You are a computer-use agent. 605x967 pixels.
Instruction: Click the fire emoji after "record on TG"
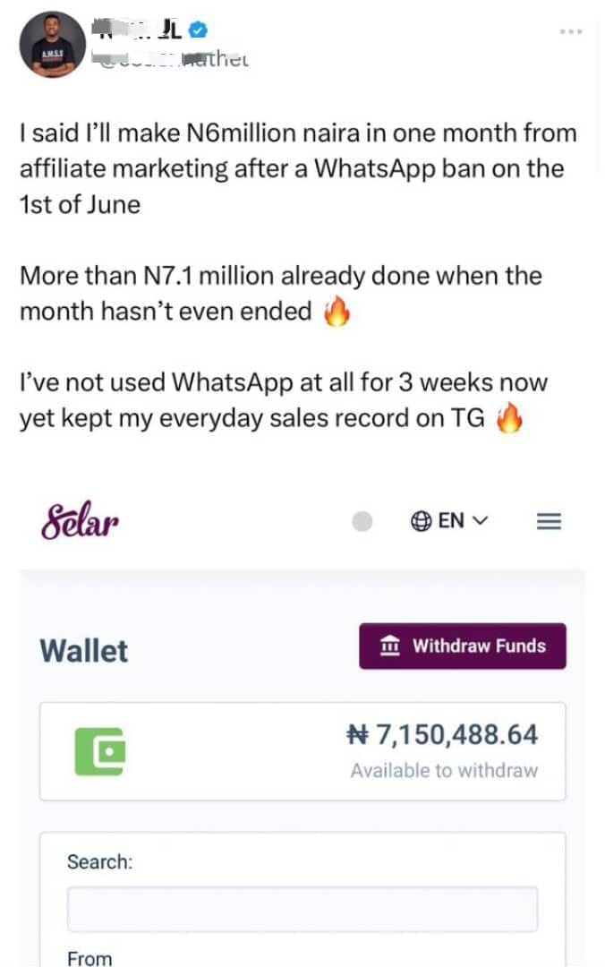(509, 420)
